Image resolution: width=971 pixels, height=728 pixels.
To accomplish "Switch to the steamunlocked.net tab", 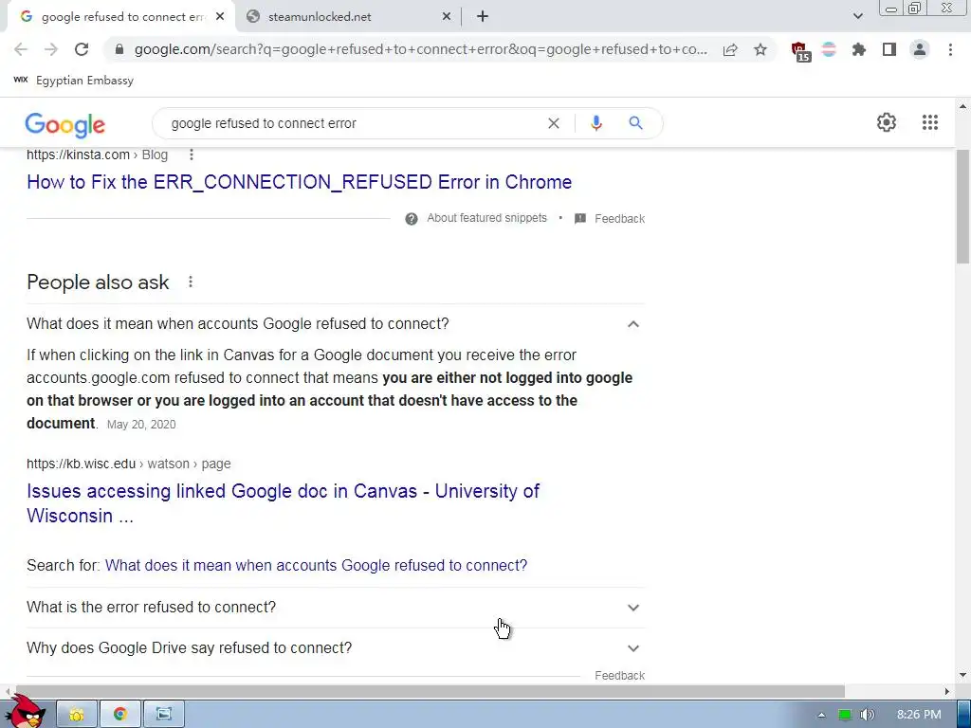I will coord(349,17).
